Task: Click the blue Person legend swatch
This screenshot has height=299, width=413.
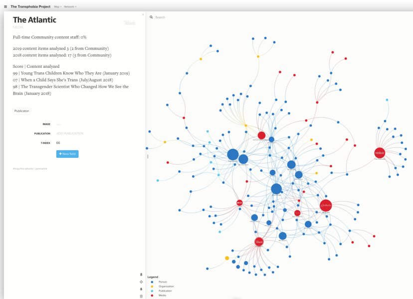Action: coord(152,282)
